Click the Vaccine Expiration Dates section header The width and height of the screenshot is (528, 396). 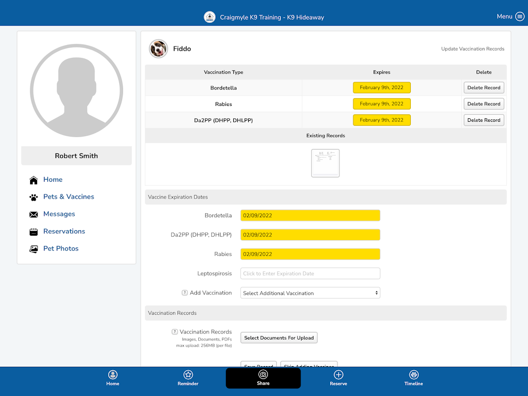click(326, 197)
